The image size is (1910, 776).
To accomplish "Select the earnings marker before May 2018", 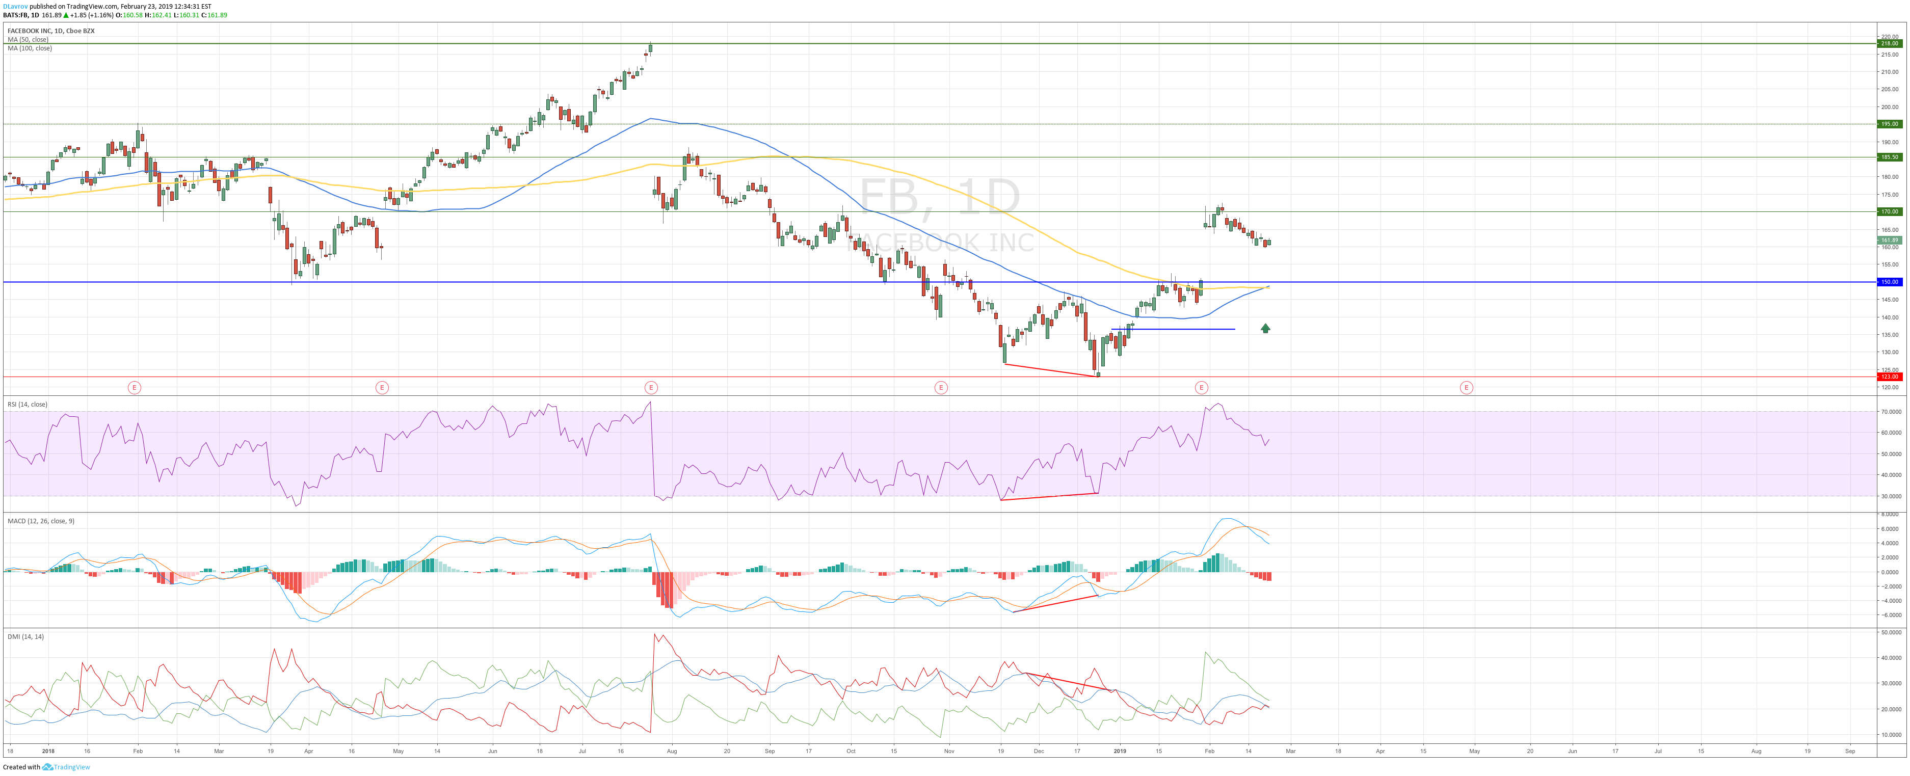I will point(382,388).
